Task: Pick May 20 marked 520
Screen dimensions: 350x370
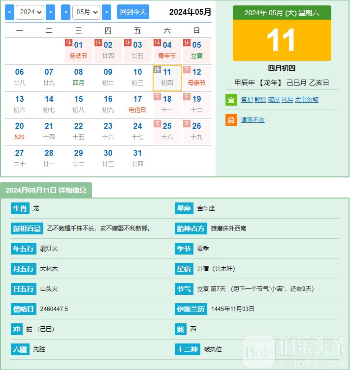Action: [20, 131]
